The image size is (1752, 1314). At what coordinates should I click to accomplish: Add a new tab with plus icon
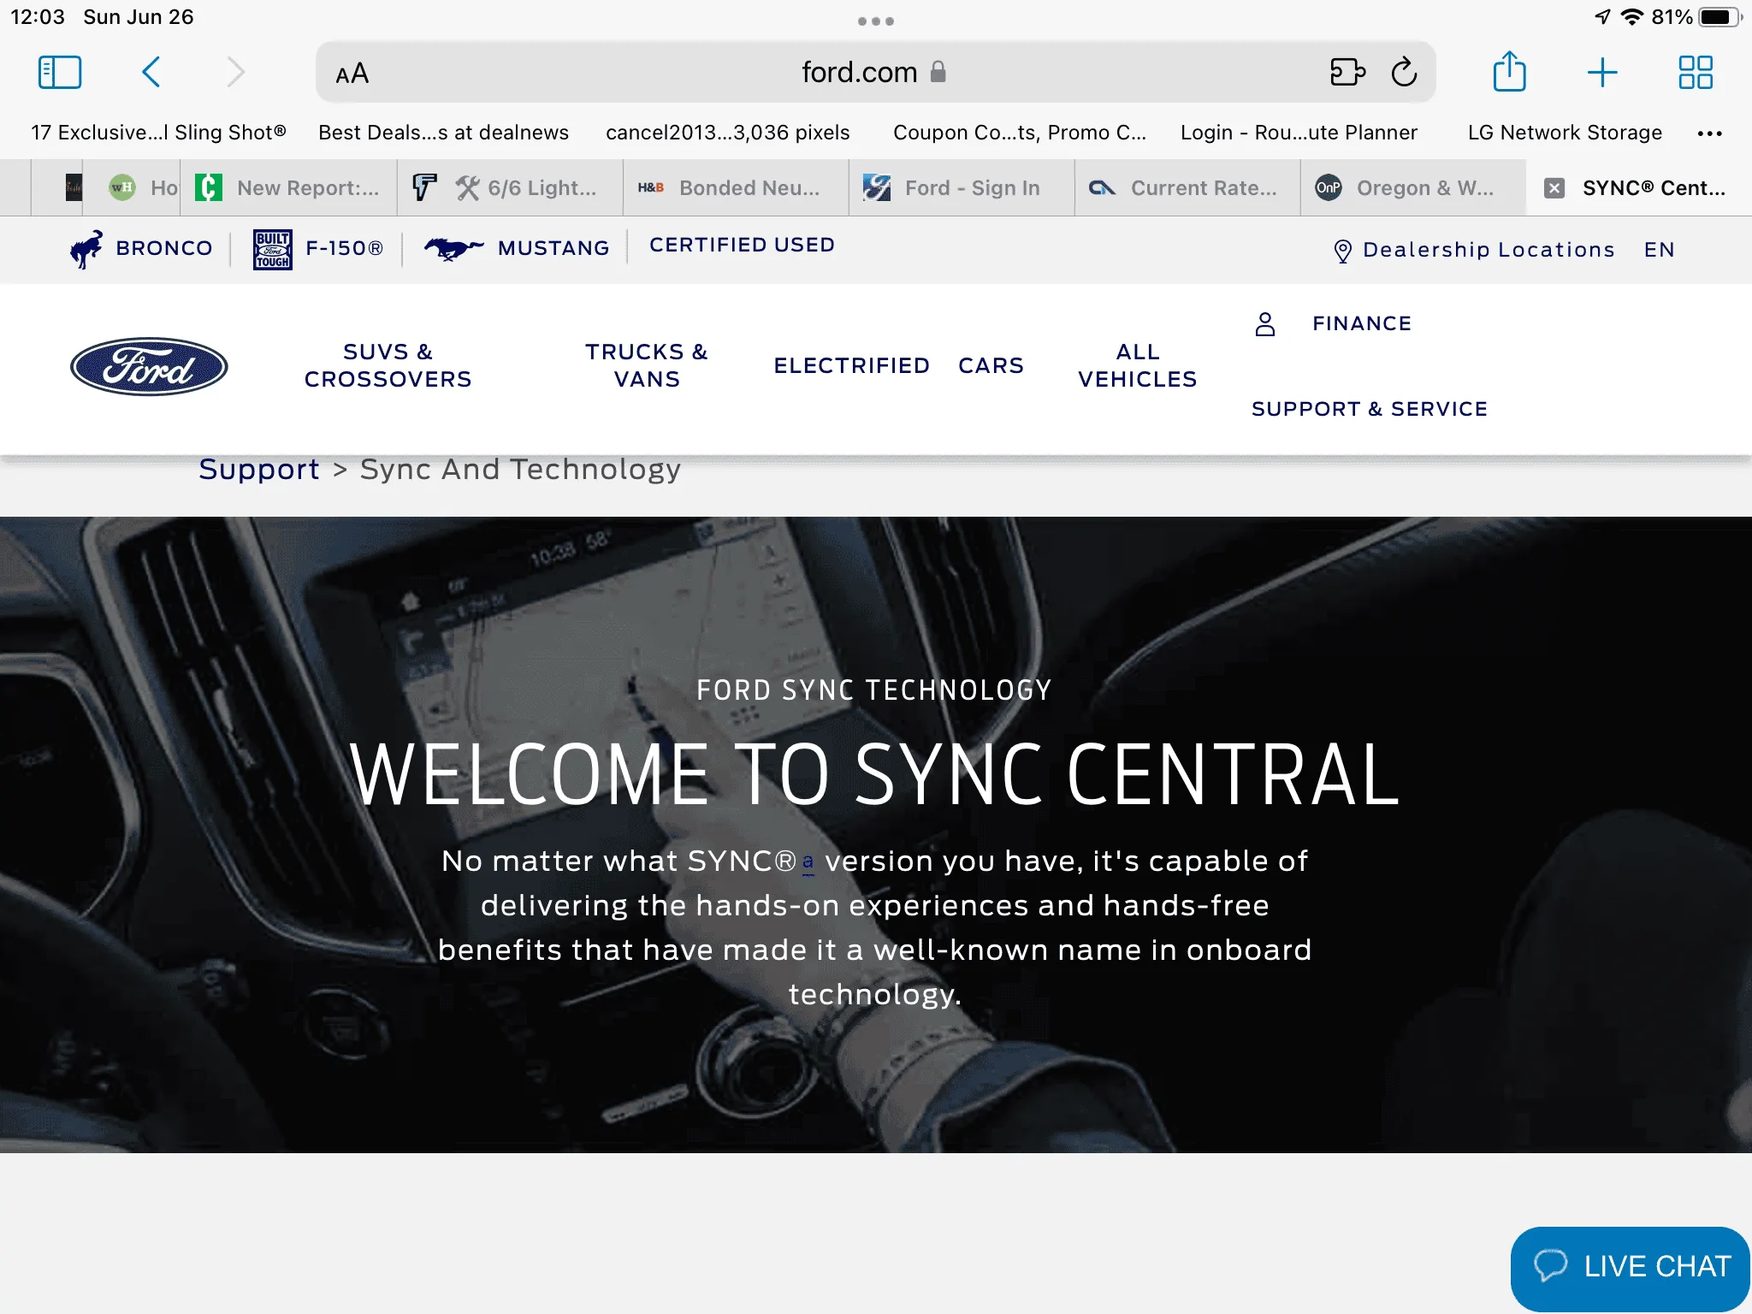click(x=1601, y=73)
